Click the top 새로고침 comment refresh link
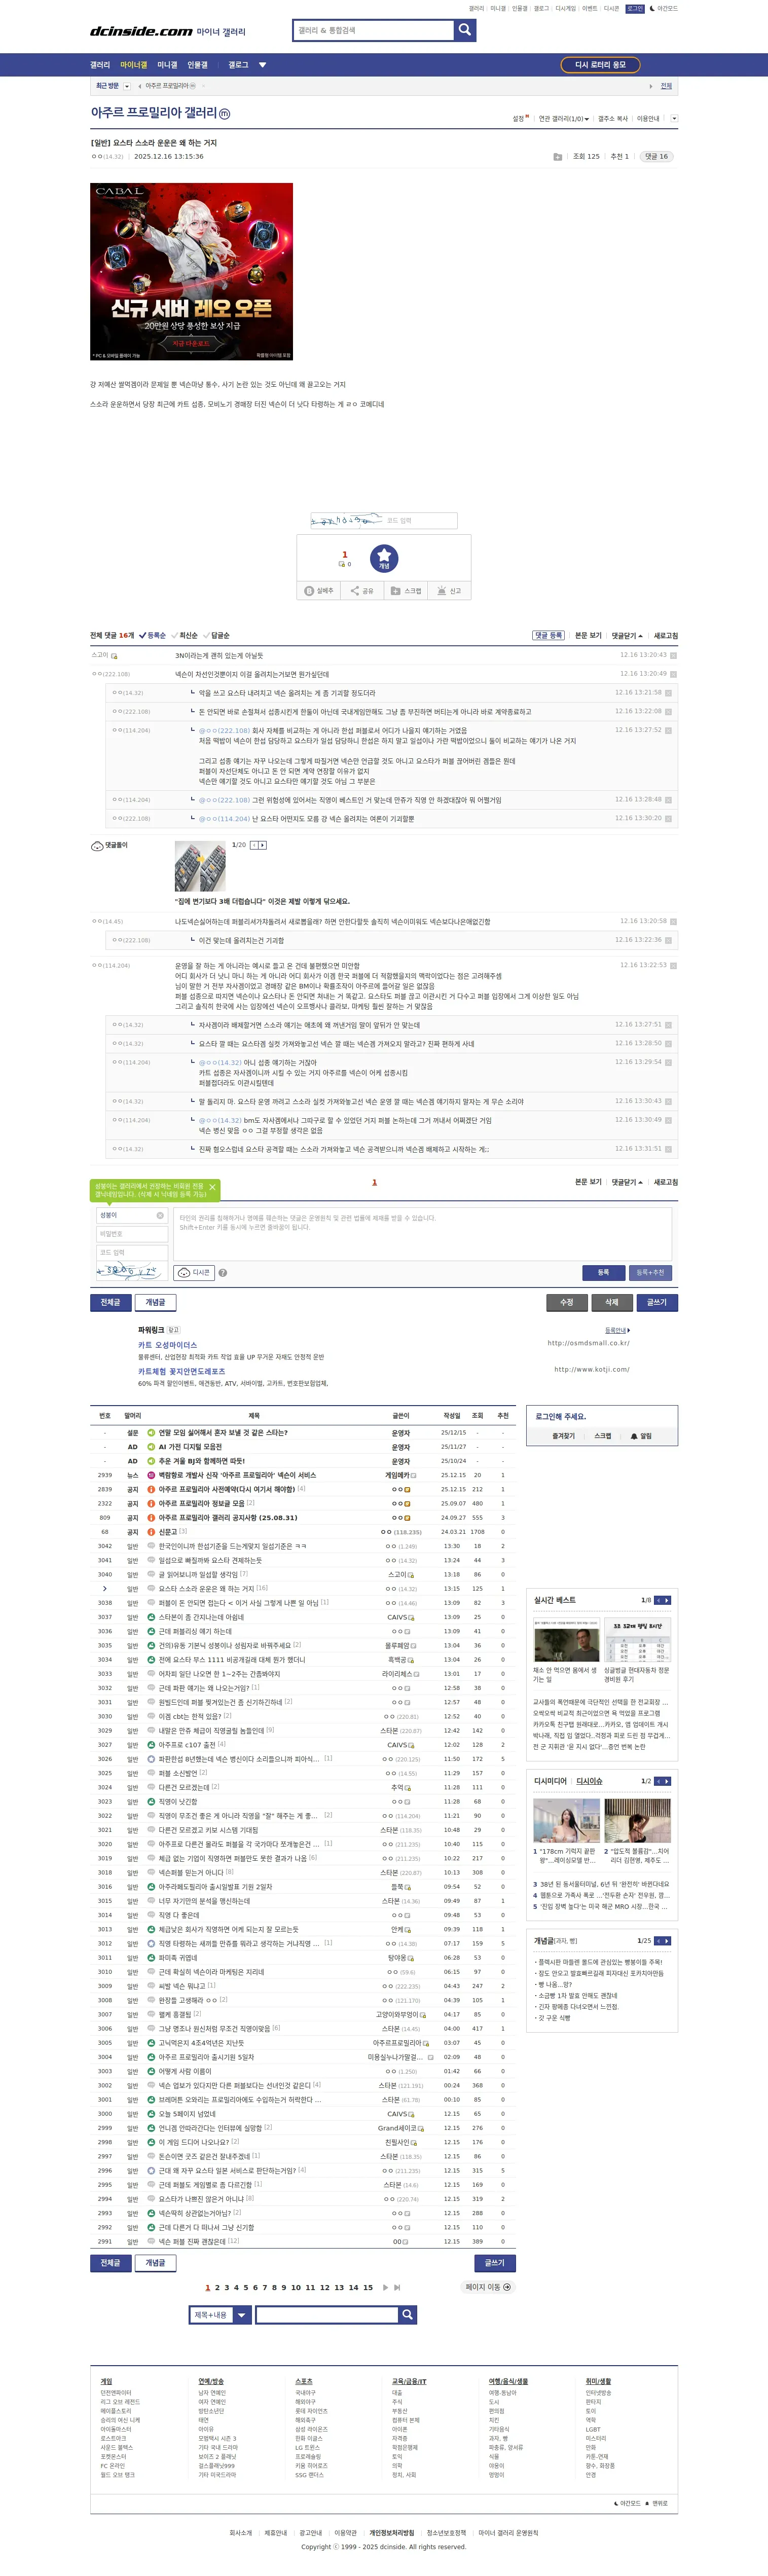Image resolution: width=768 pixels, height=2576 pixels. pos(665,636)
